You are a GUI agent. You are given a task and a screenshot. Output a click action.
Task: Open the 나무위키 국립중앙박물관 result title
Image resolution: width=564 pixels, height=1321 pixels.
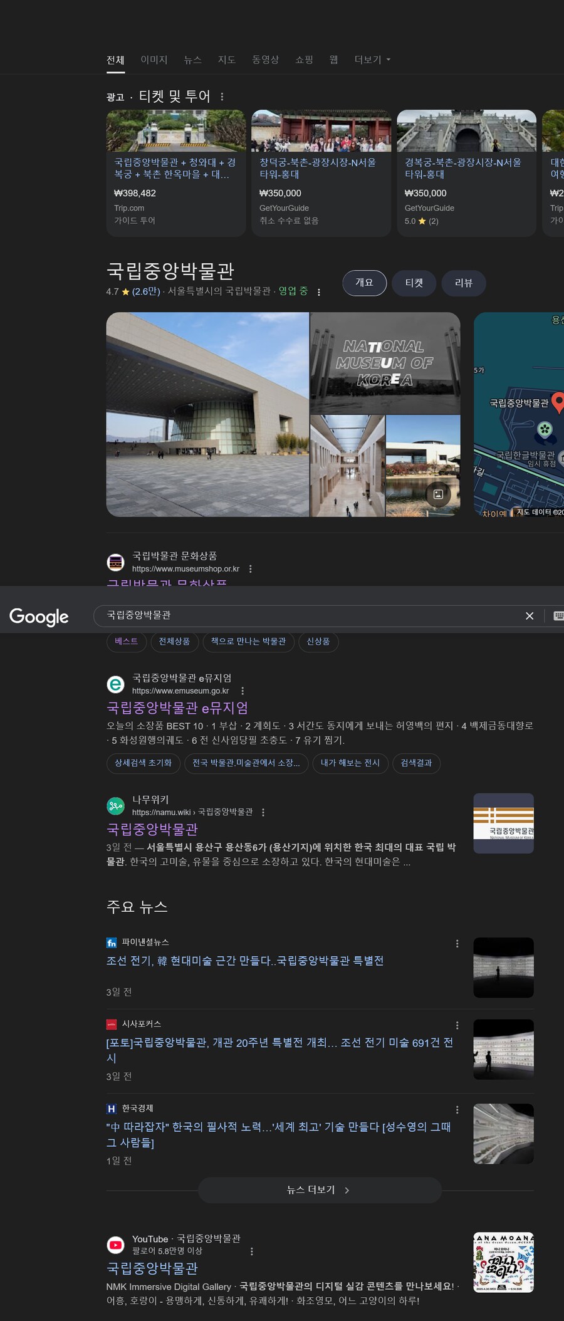[152, 829]
